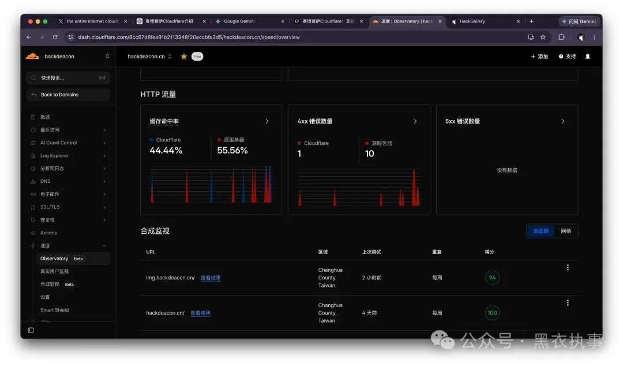Click the Cloudflare logo in sidebar header
623x366 pixels.
tap(32, 57)
